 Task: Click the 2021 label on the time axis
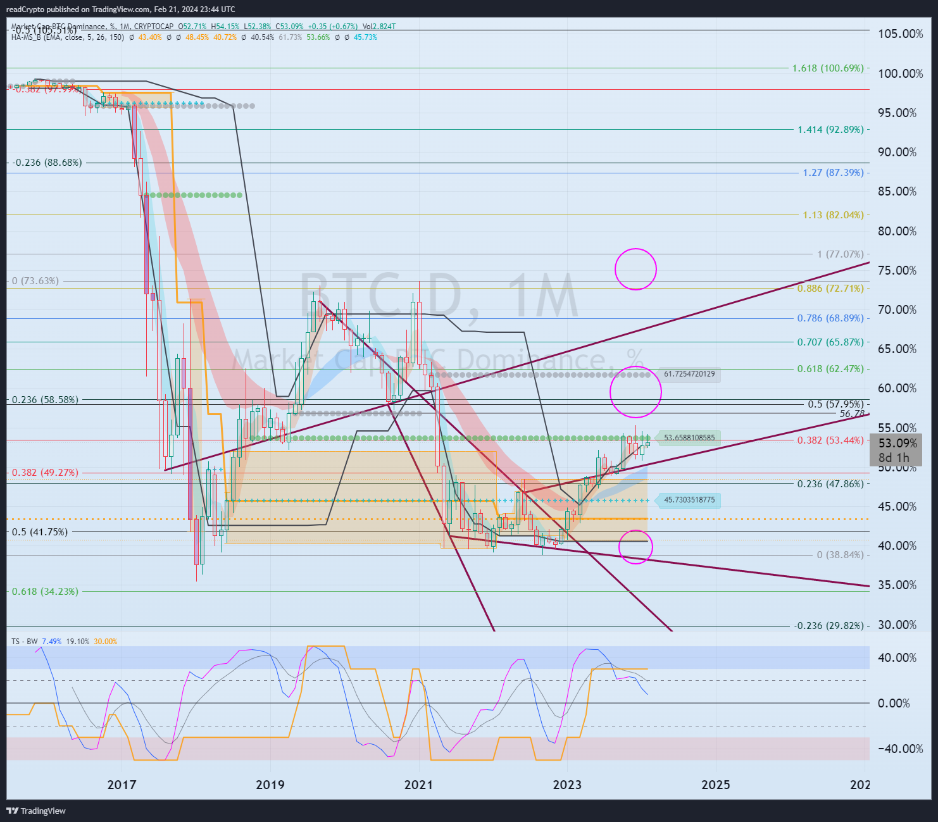point(418,785)
